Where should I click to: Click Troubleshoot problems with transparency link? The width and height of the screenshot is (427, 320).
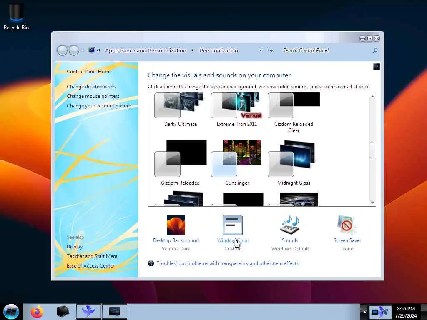pyautogui.click(x=227, y=263)
